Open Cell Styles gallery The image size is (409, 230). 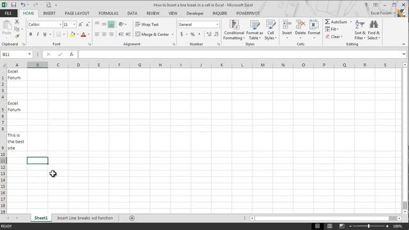coord(270,30)
